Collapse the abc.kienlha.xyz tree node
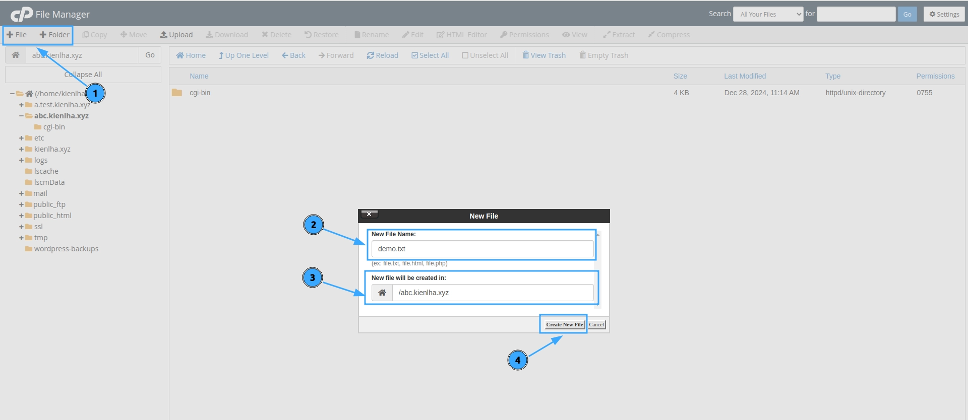This screenshot has width=968, height=420. [x=21, y=116]
